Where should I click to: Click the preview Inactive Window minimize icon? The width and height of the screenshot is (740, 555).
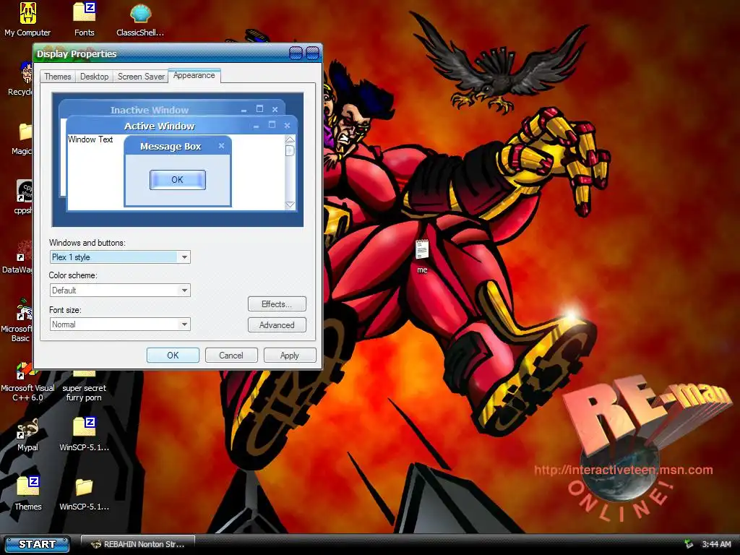pos(244,110)
